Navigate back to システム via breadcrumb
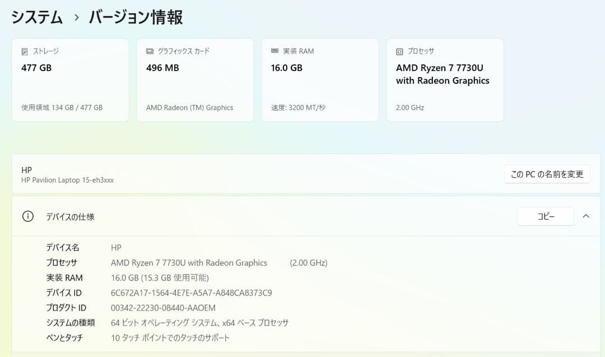The height and width of the screenshot is (357, 605). pos(35,17)
